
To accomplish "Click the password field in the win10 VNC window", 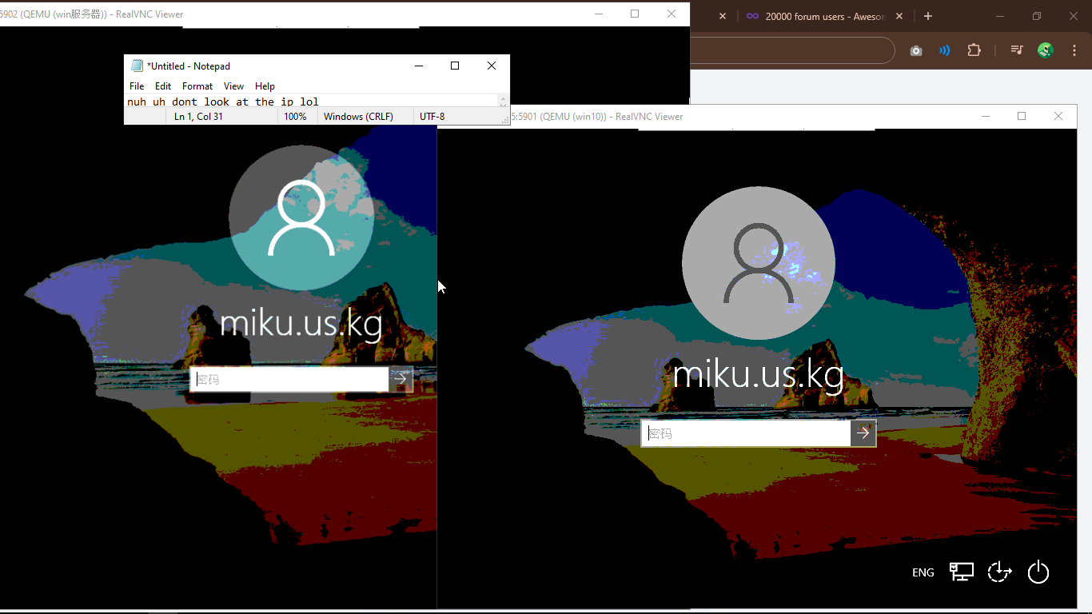I will pyautogui.click(x=745, y=433).
